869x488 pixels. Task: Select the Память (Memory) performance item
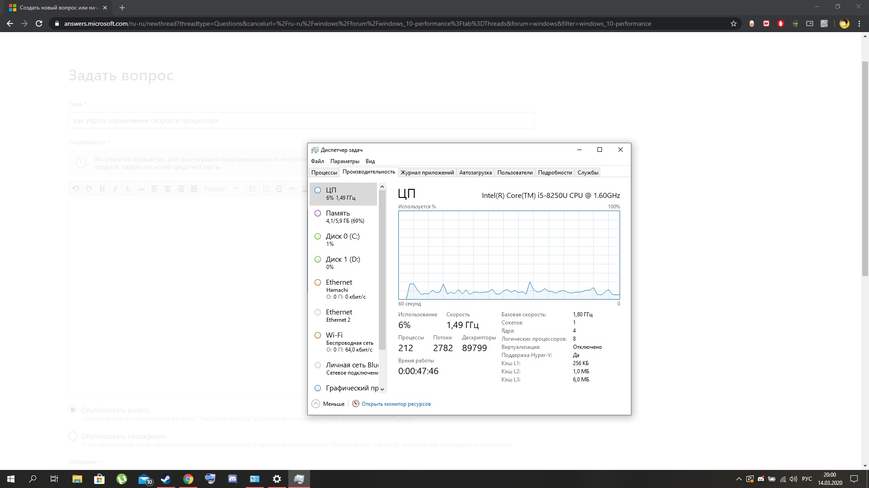[x=343, y=217]
